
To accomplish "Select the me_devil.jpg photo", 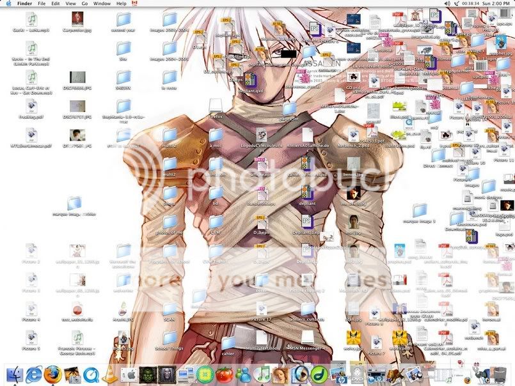I will tap(353, 193).
